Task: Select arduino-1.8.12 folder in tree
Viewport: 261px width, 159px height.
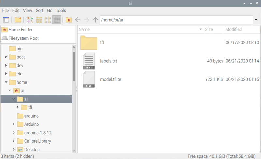Action: [34, 133]
